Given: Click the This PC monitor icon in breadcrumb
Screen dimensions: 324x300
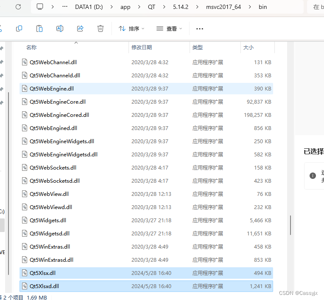Looking at the screenshot, I should [40, 7].
